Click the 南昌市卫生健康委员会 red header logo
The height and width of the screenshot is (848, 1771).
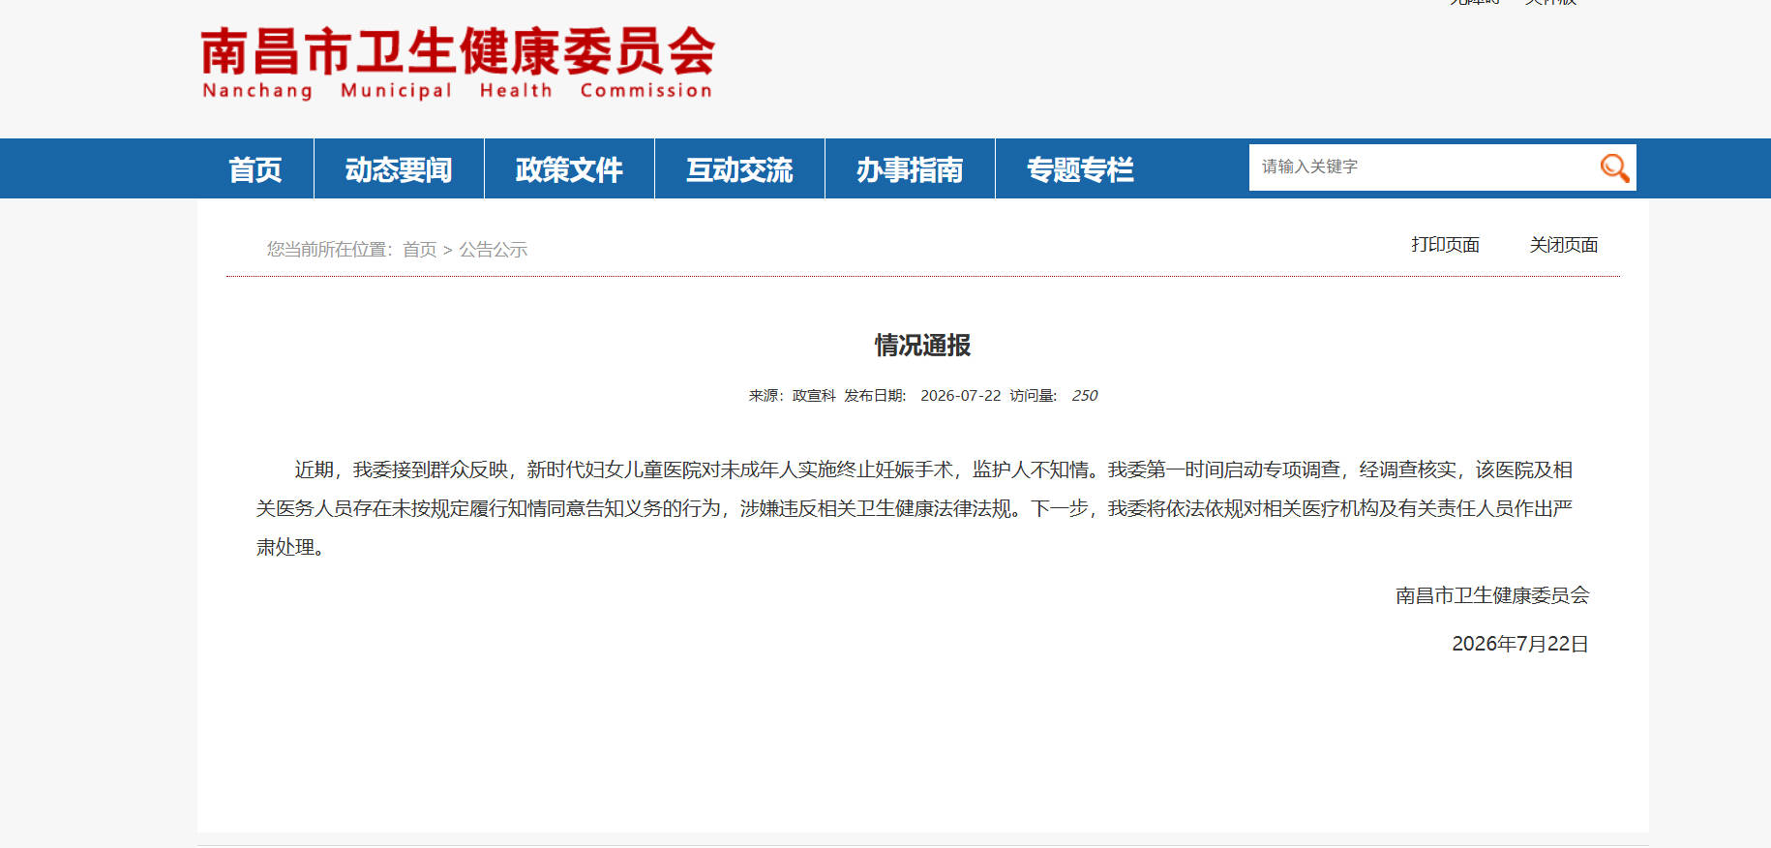458,51
